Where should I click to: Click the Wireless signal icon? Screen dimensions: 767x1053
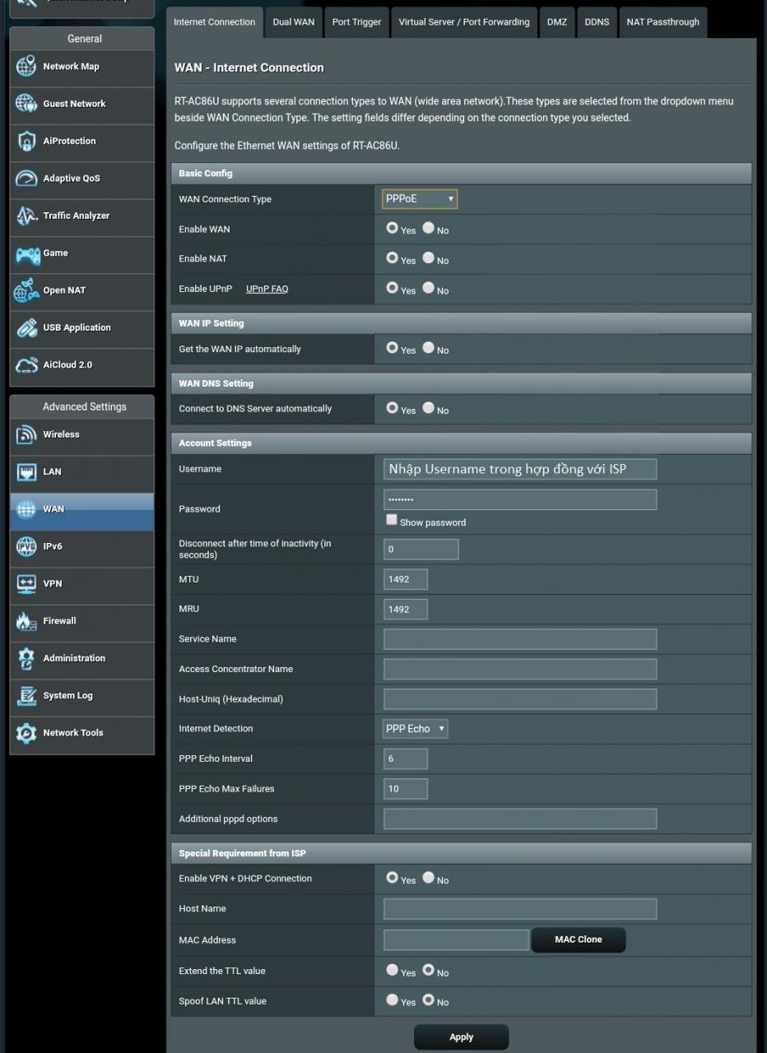coord(26,435)
